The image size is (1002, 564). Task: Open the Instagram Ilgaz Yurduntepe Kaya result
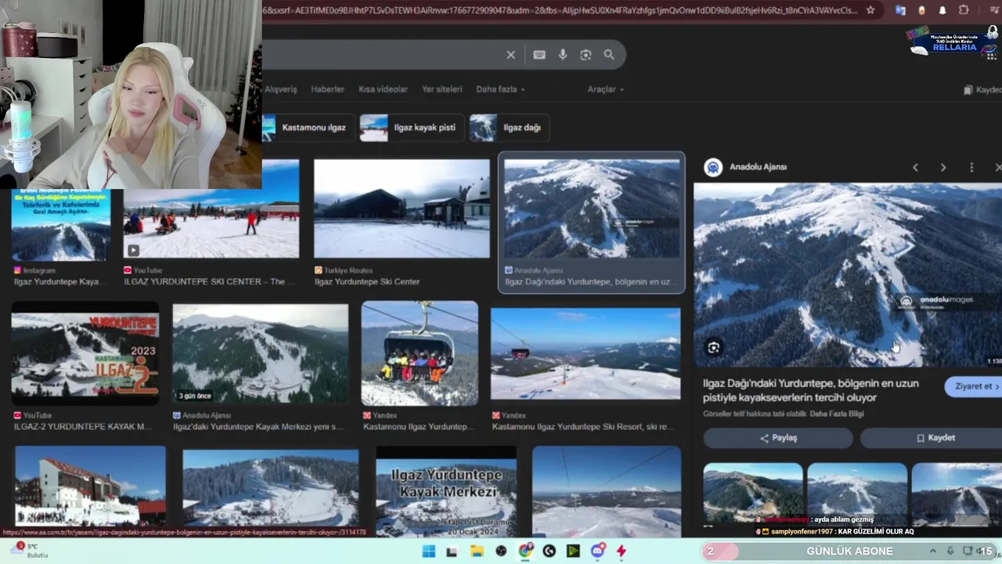point(61,226)
